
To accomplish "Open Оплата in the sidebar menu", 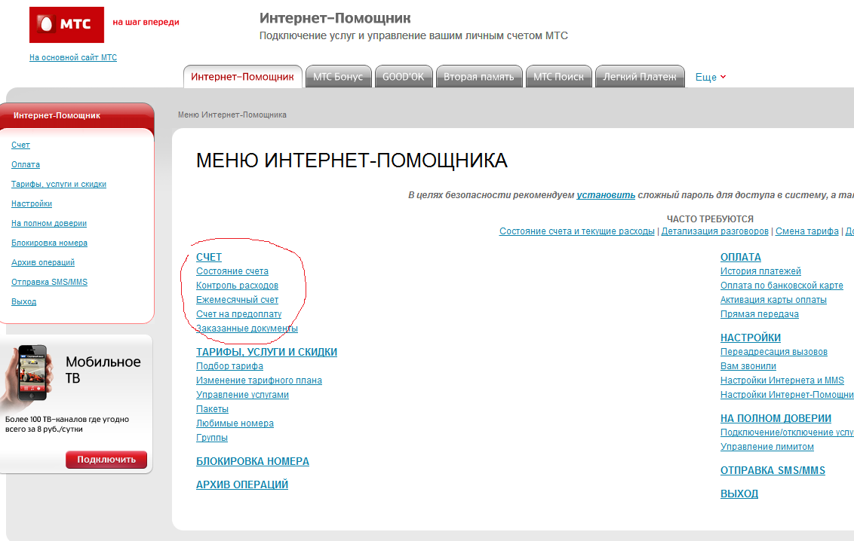I will [26, 164].
